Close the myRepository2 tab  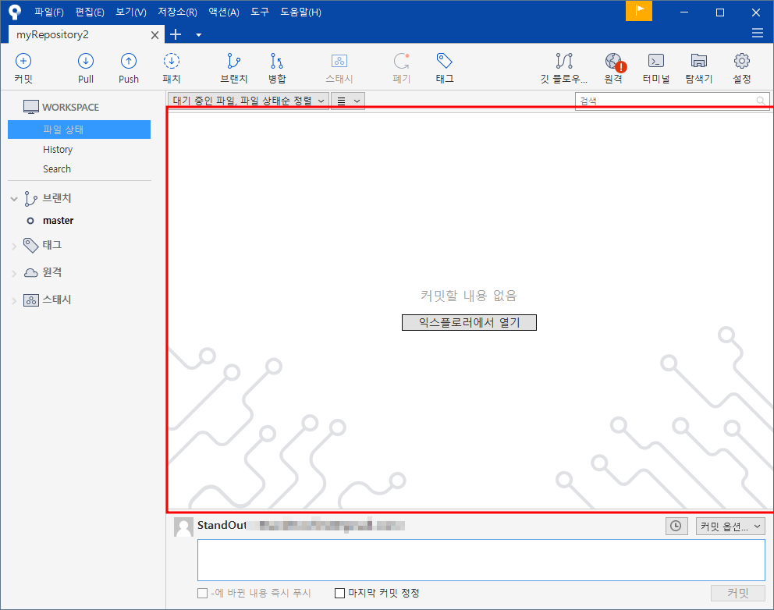point(154,35)
